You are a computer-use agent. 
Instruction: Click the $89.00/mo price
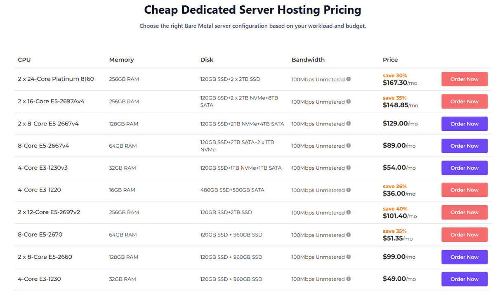click(399, 145)
